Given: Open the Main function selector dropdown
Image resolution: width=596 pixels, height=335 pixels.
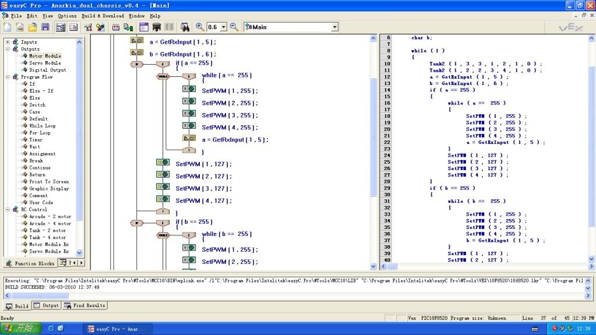Looking at the screenshot, I should (334, 27).
